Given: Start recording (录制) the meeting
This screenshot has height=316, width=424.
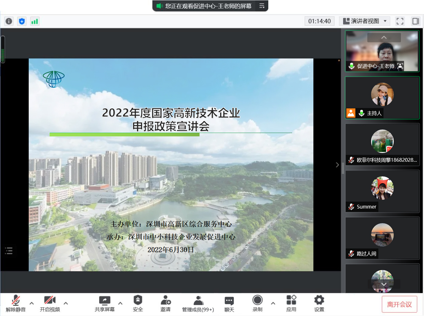Looking at the screenshot, I should point(257,303).
